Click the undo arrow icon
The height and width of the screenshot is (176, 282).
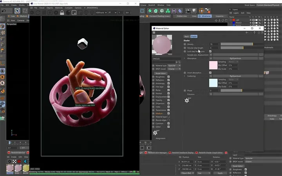click(x=4, y=11)
